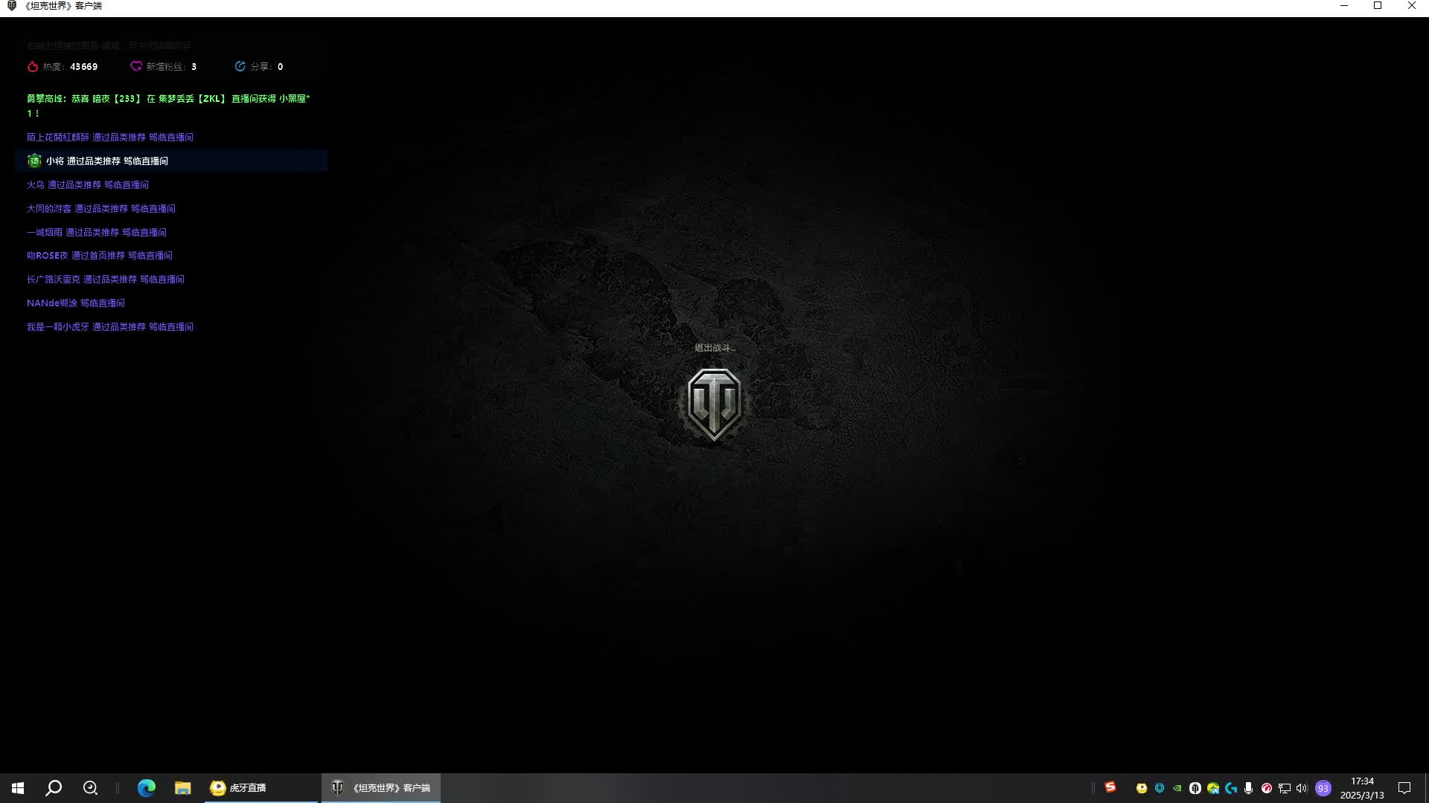Click the blue share count icon
The width and height of the screenshot is (1429, 803).
point(240,67)
